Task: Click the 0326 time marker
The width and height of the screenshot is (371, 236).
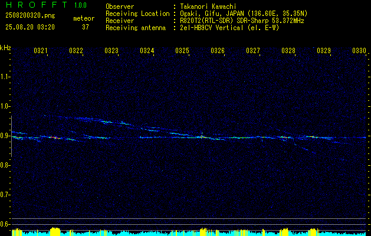Action: (218, 50)
